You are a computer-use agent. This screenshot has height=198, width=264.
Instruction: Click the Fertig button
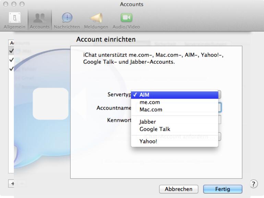pyautogui.click(x=223, y=189)
